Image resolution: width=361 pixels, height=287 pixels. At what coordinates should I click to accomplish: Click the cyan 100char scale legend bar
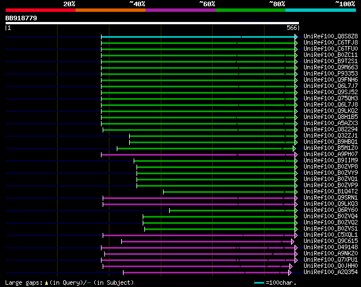(259, 282)
